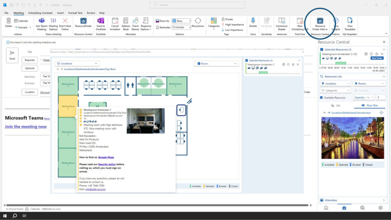
Task: Open the Immersive Reader
Action: click(282, 23)
